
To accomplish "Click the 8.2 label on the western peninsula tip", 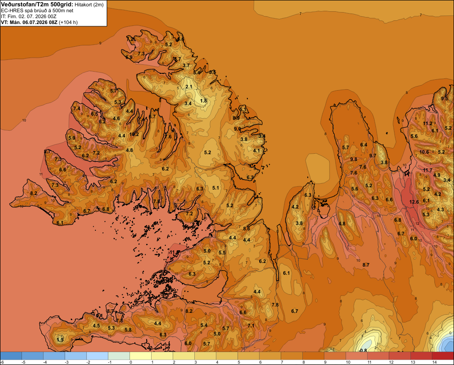I will coord(34,193).
